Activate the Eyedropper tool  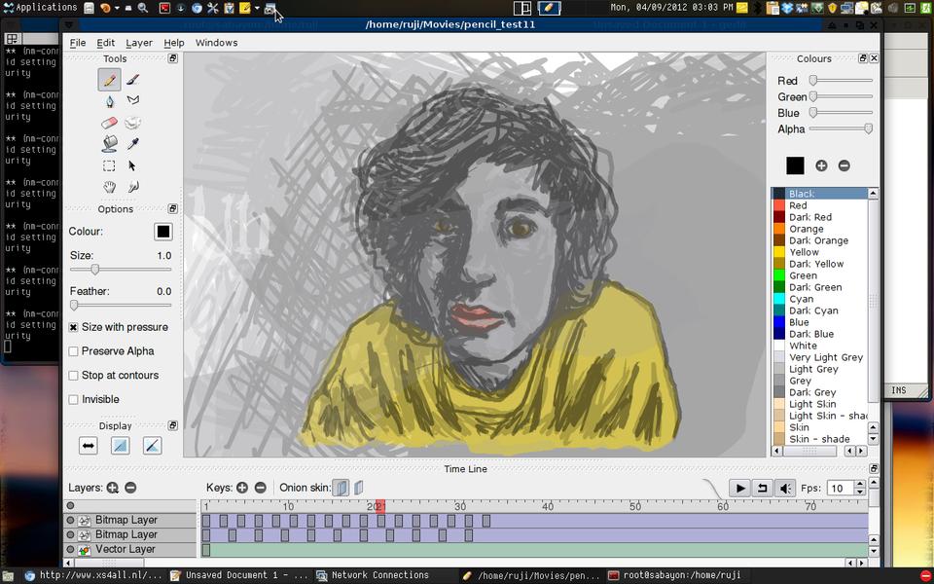click(x=133, y=144)
